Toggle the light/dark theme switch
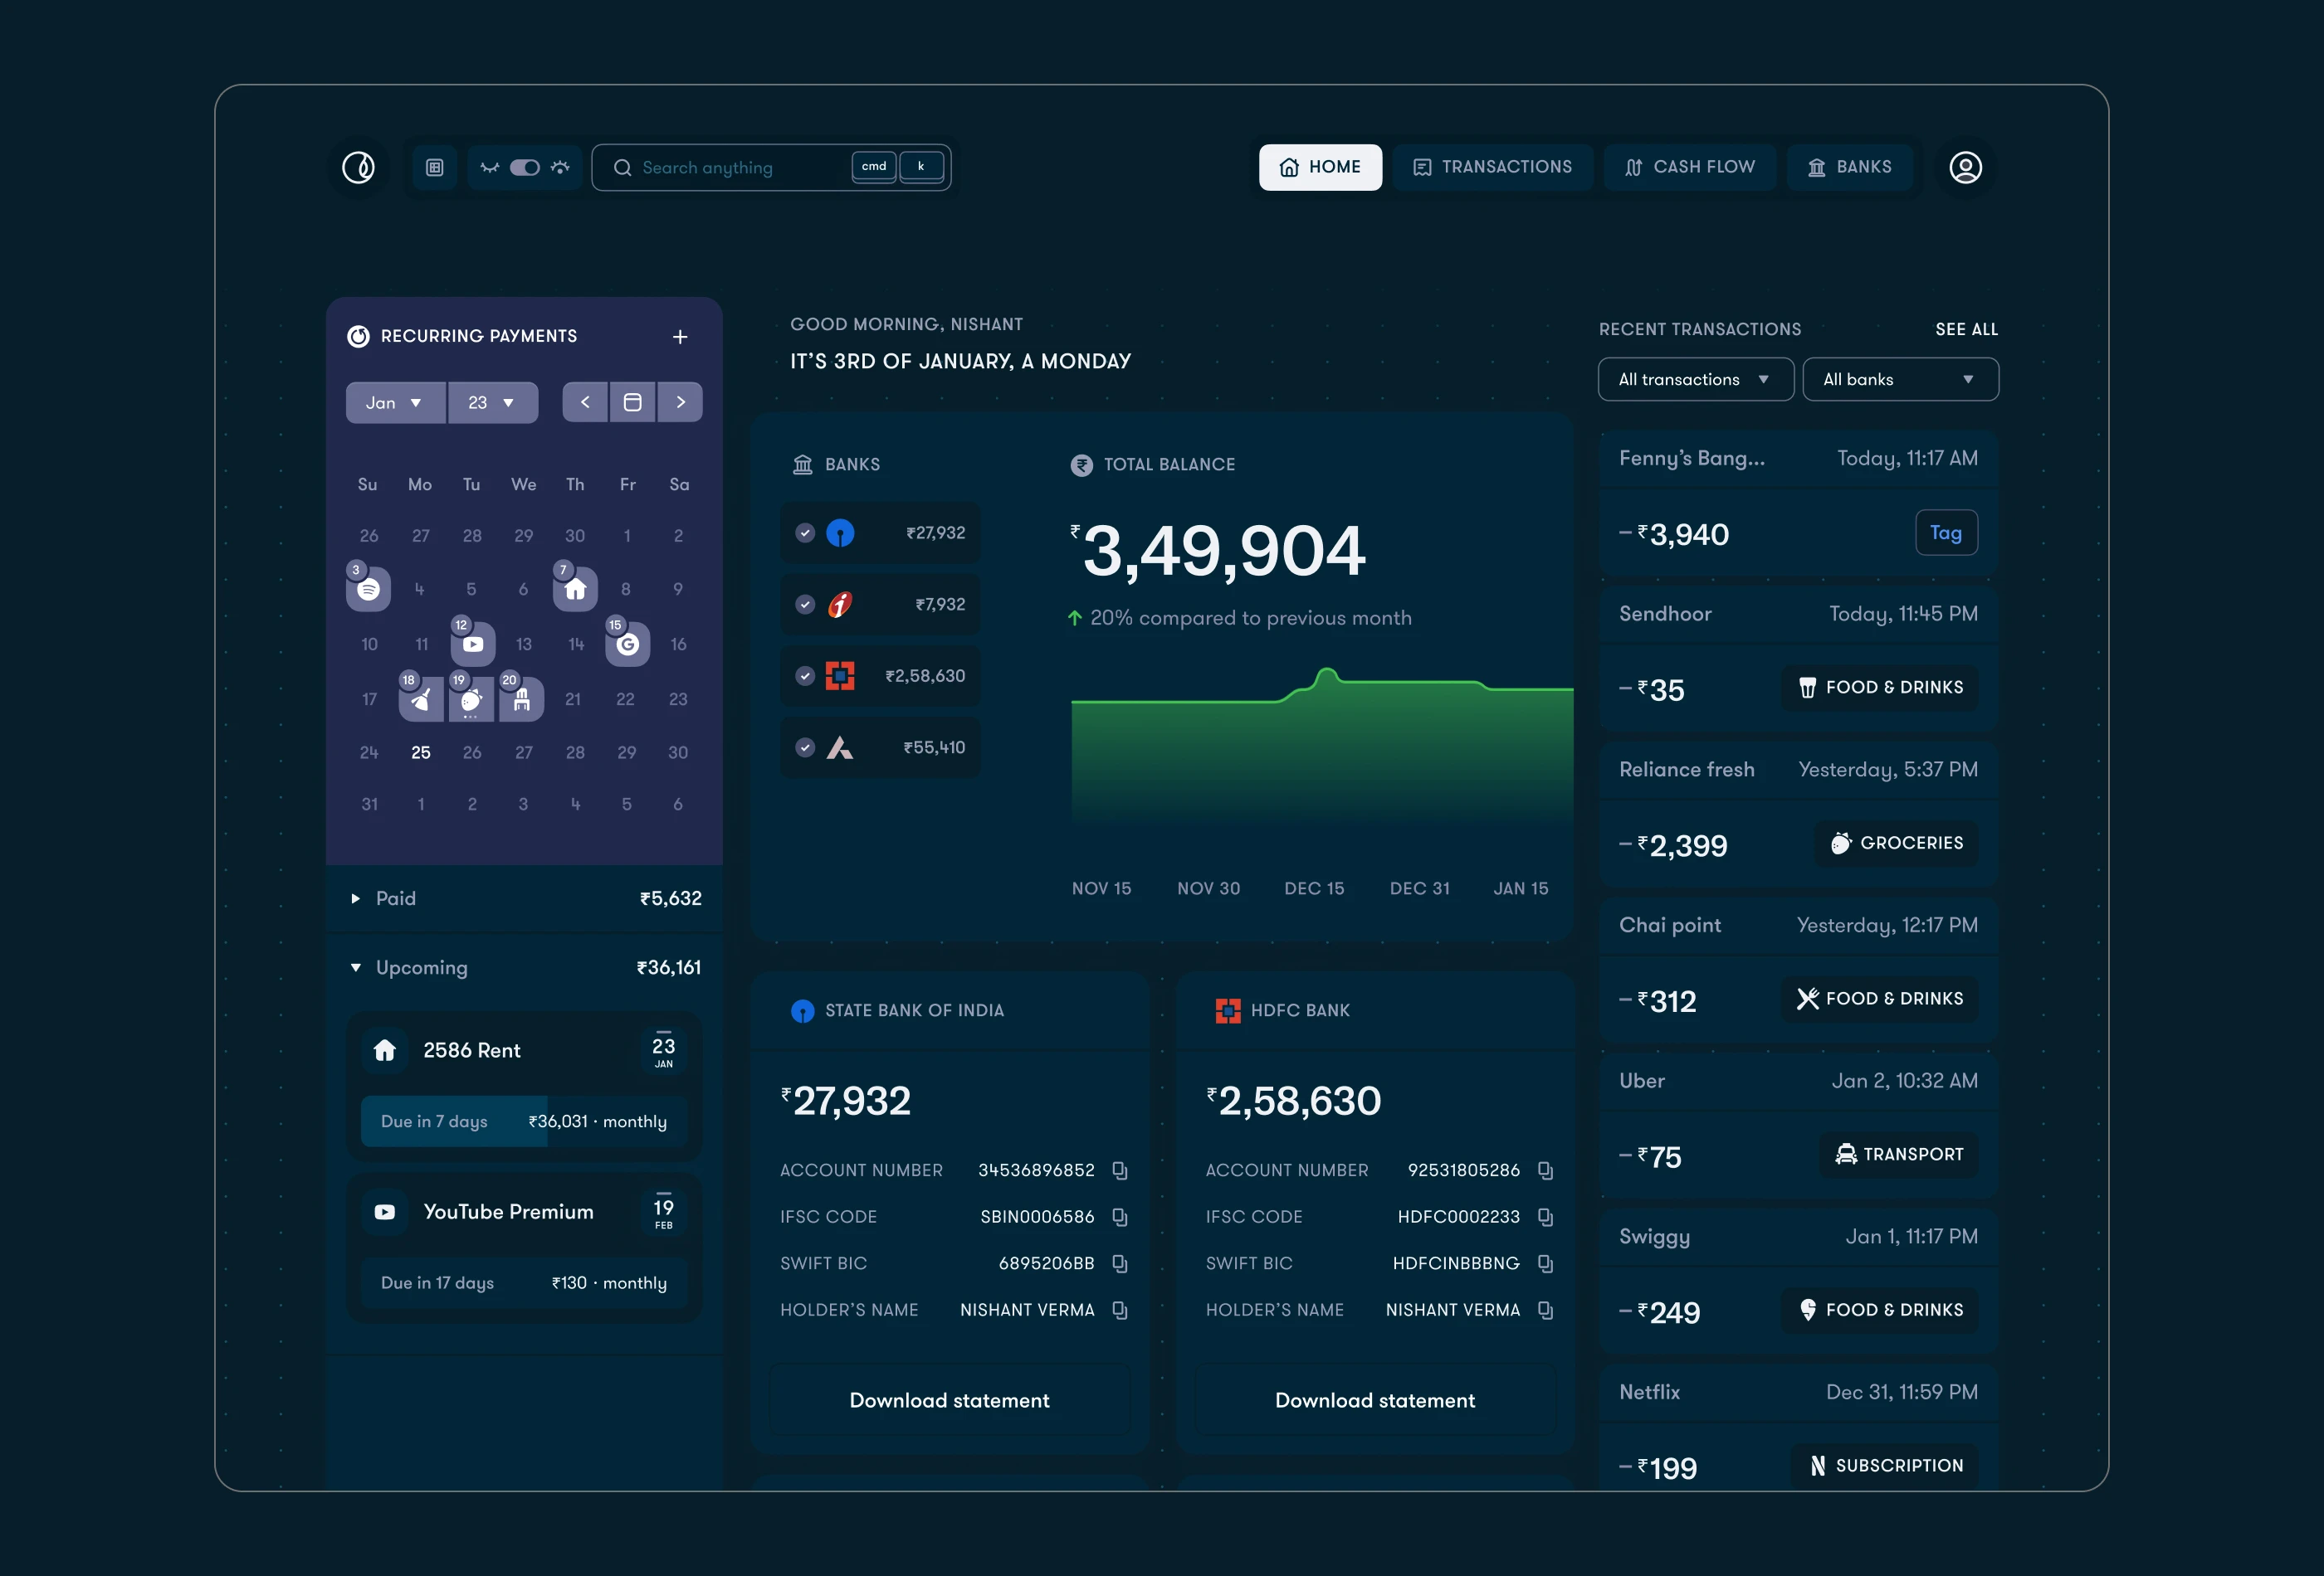The image size is (2324, 1576). 525,167
